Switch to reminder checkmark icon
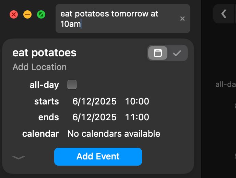 click(177, 53)
